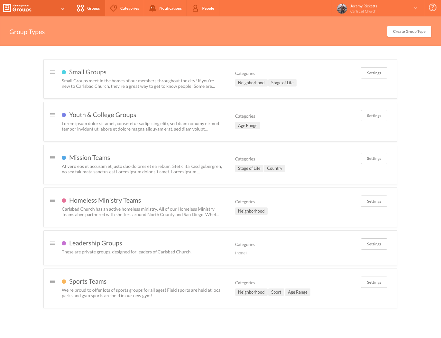View Notifications via the bell icon

(152, 8)
